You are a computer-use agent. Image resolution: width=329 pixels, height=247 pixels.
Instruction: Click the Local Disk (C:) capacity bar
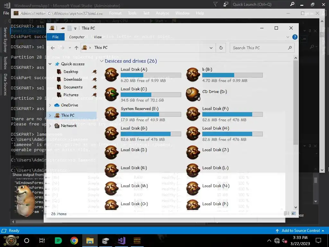point(151,95)
